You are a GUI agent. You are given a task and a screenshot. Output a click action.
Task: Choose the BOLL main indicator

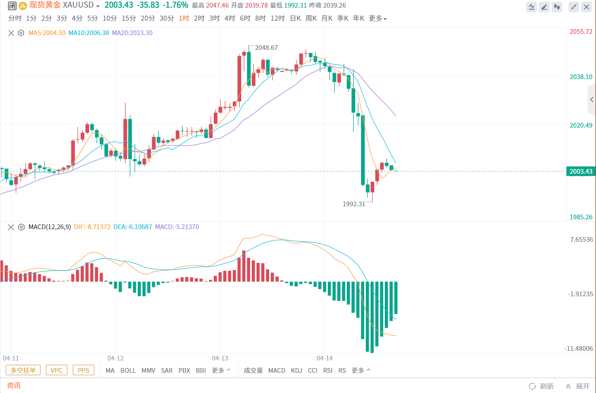click(128, 371)
